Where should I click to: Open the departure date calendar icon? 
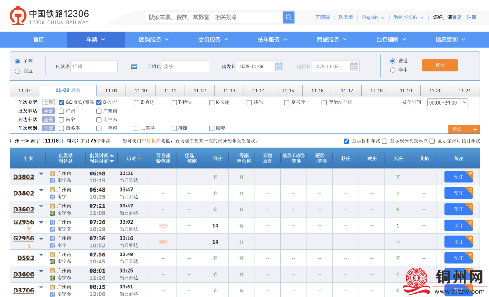tap(279, 67)
